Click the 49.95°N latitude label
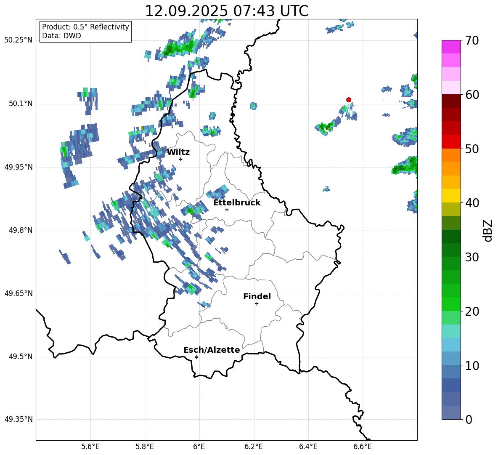 pyautogui.click(x=19, y=167)
